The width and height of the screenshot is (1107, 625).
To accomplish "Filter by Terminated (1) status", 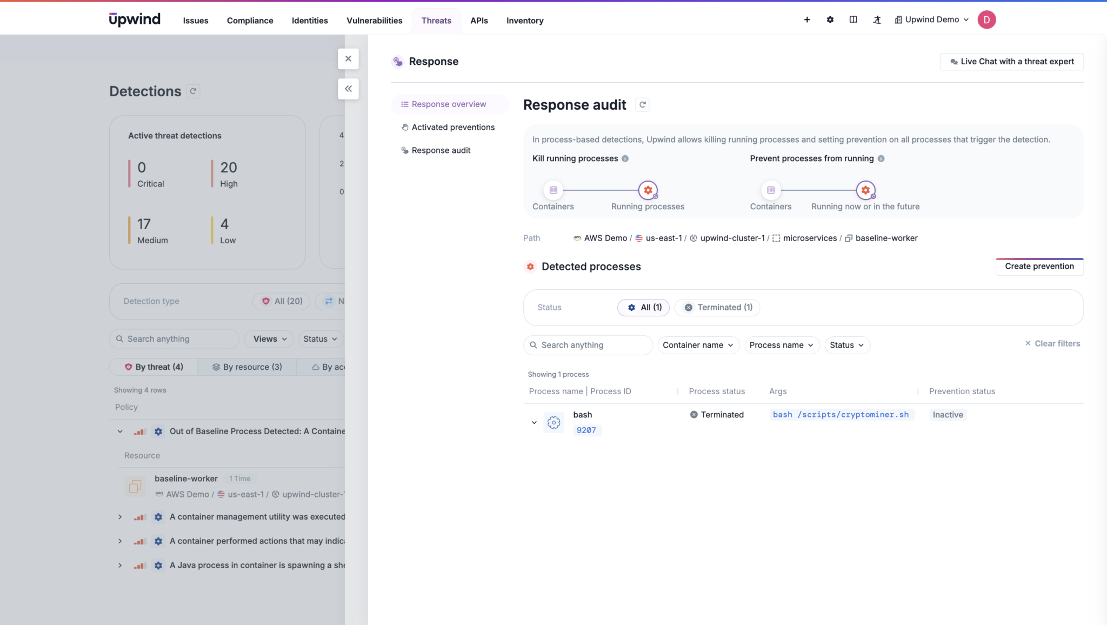I will click(x=717, y=307).
